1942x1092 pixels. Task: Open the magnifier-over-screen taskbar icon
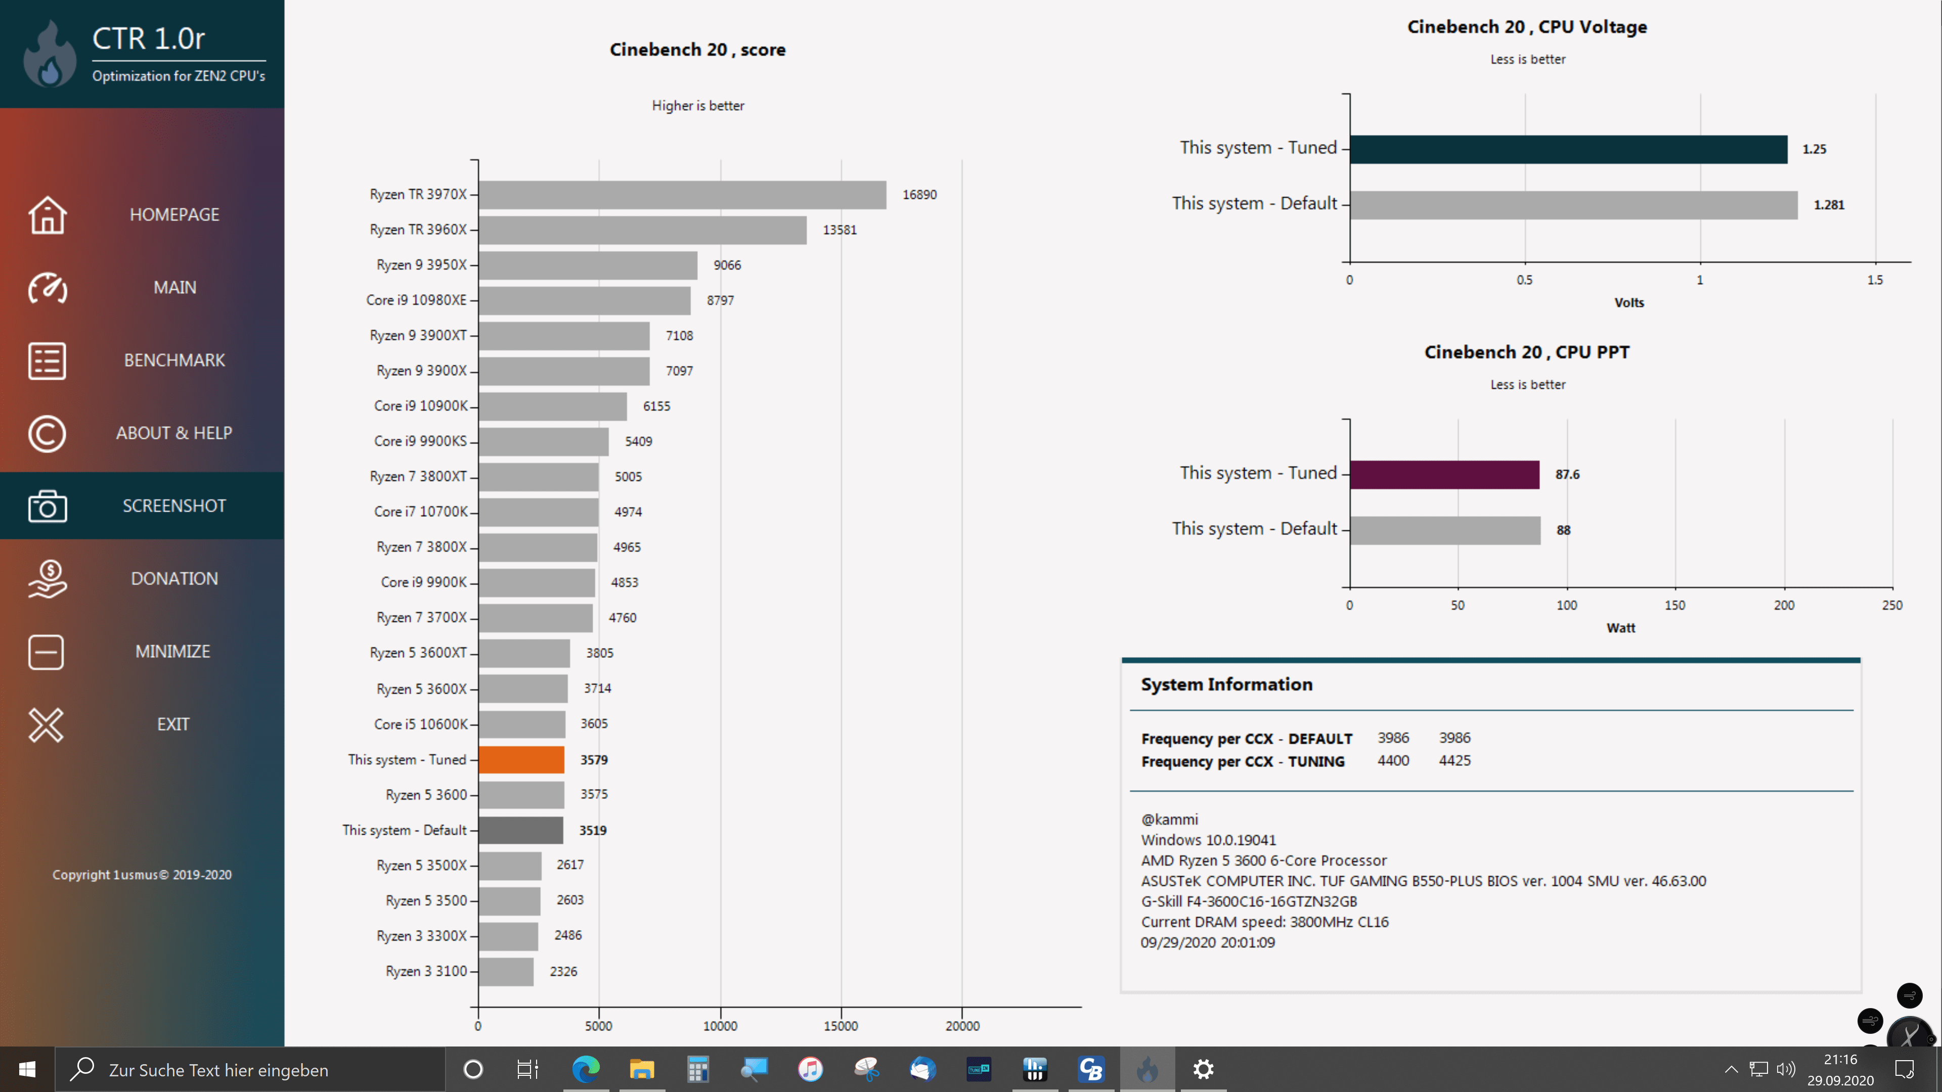754,1069
